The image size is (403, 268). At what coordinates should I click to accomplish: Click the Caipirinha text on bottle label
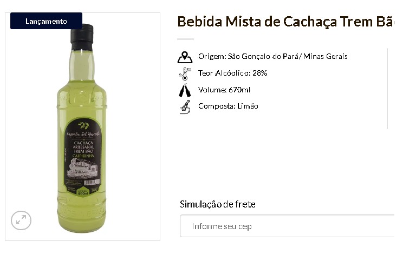pos(83,156)
